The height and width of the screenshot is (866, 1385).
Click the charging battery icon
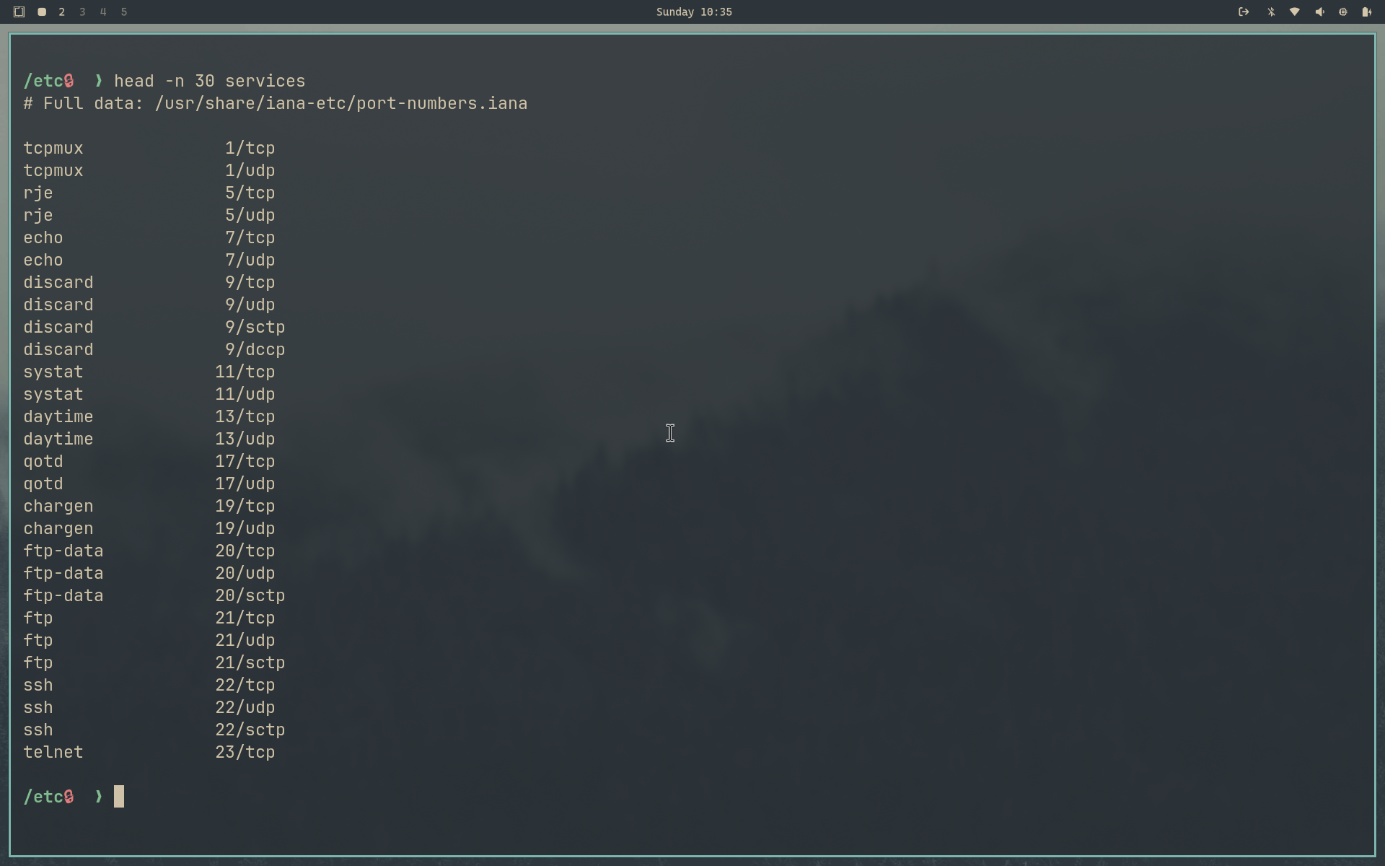click(1367, 12)
